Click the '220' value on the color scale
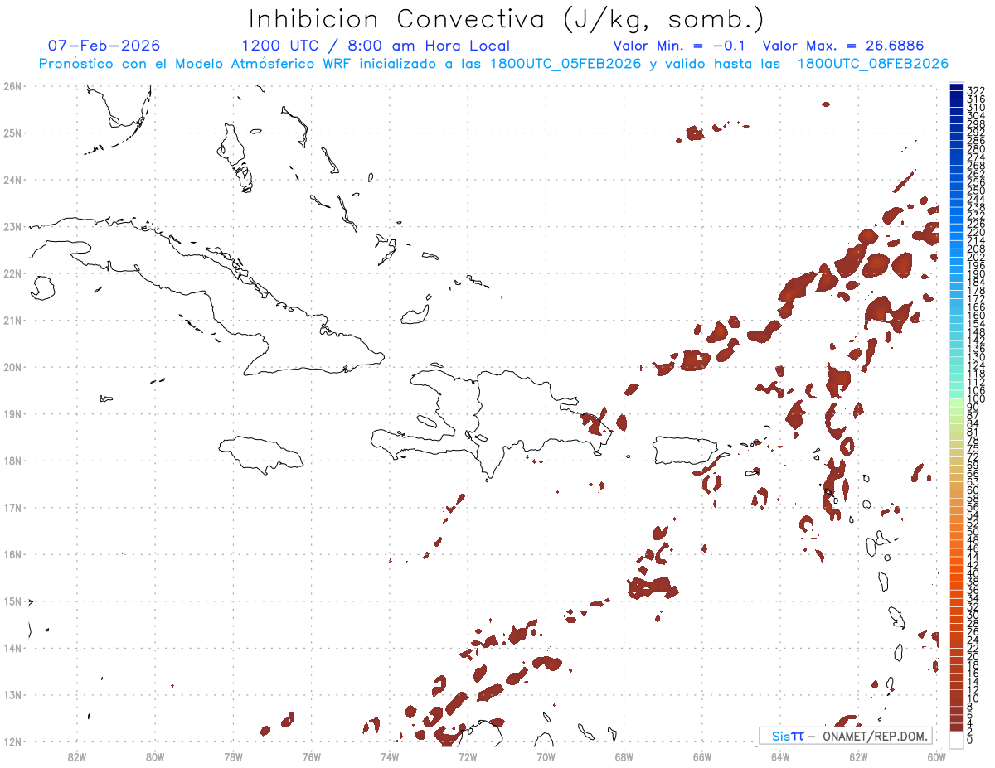 (976, 233)
